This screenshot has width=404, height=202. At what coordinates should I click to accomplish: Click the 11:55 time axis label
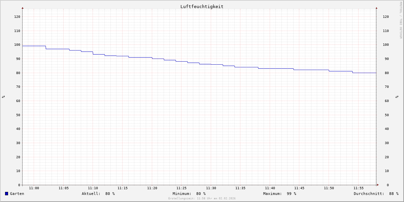point(359,188)
